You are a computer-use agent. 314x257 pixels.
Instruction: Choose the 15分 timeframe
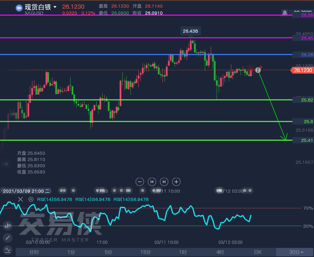[x=146, y=252]
